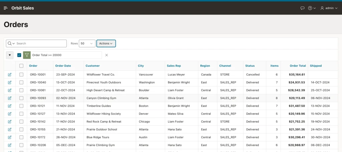Open the navigation hamburger menu
Image resolution: width=342 pixels, height=152 pixels.
6,8
